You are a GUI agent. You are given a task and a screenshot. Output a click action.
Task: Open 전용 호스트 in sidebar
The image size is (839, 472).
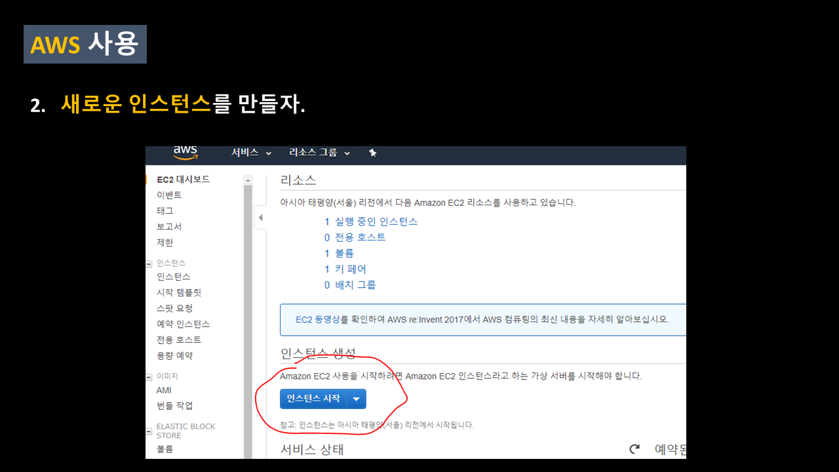tap(179, 340)
